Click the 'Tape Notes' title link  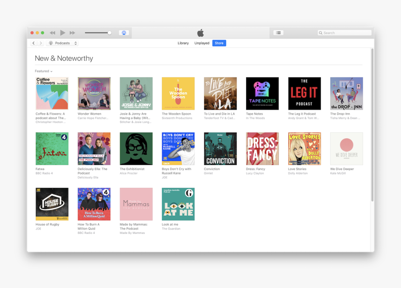click(x=255, y=114)
